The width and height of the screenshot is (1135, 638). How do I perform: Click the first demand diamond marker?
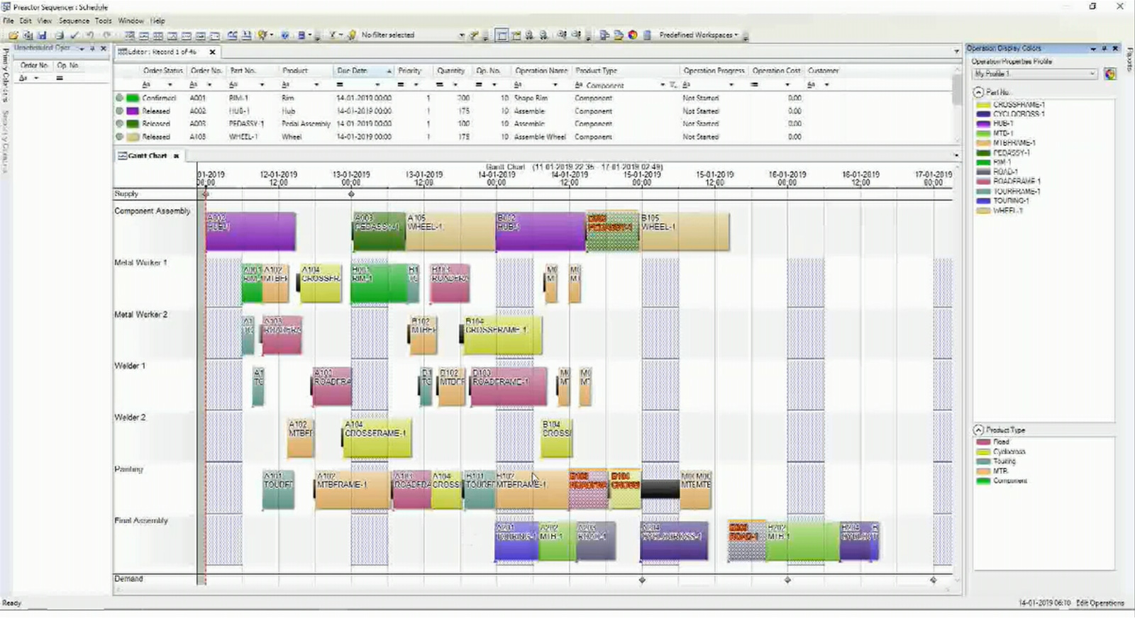[642, 580]
